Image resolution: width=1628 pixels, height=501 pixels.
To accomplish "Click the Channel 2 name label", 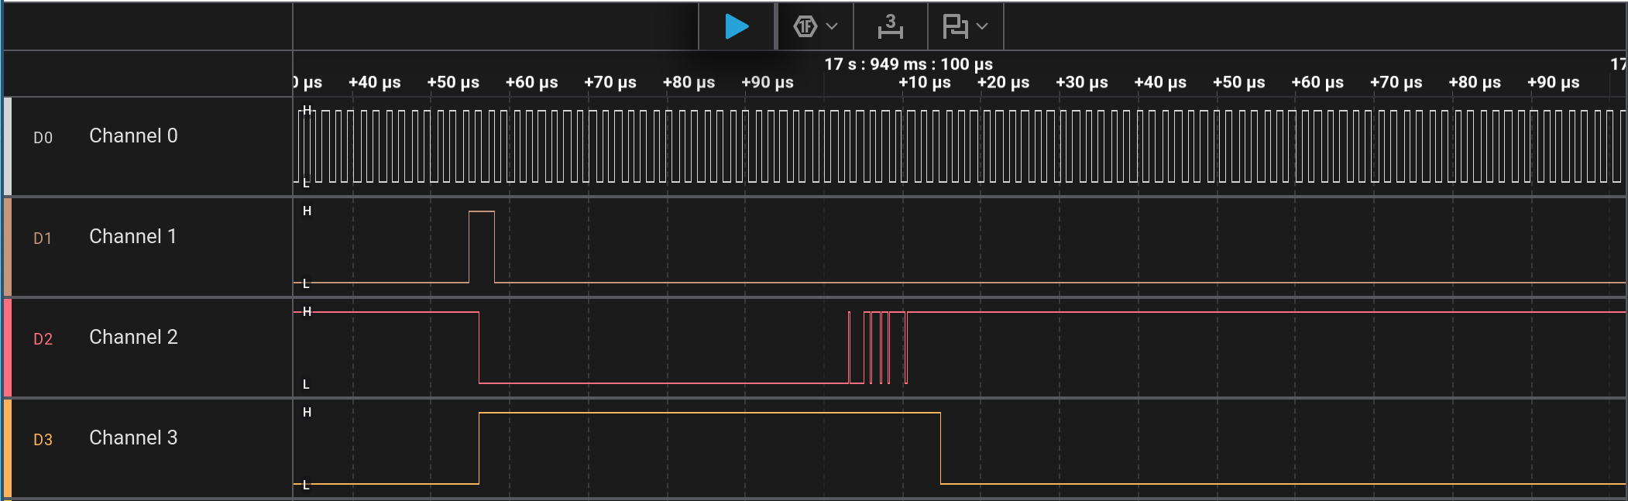I will coord(133,337).
